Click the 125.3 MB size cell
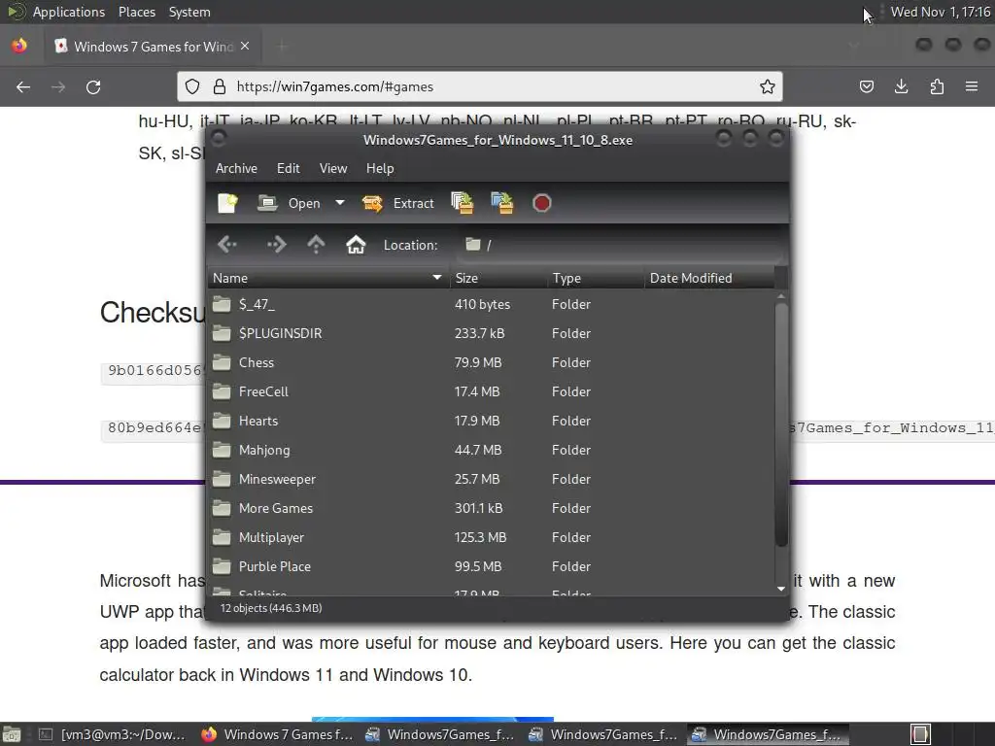Image resolution: width=995 pixels, height=746 pixels. coord(480,538)
